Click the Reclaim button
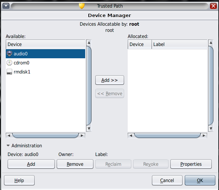219x190 pixels. 113,164
